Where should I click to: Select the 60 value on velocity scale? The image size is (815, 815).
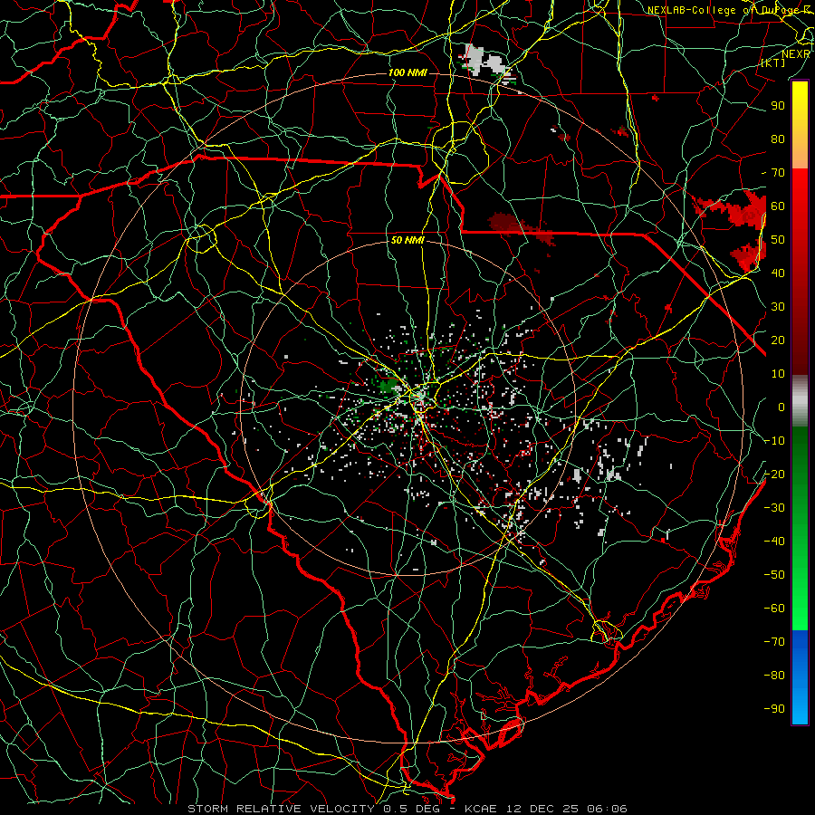coord(778,206)
